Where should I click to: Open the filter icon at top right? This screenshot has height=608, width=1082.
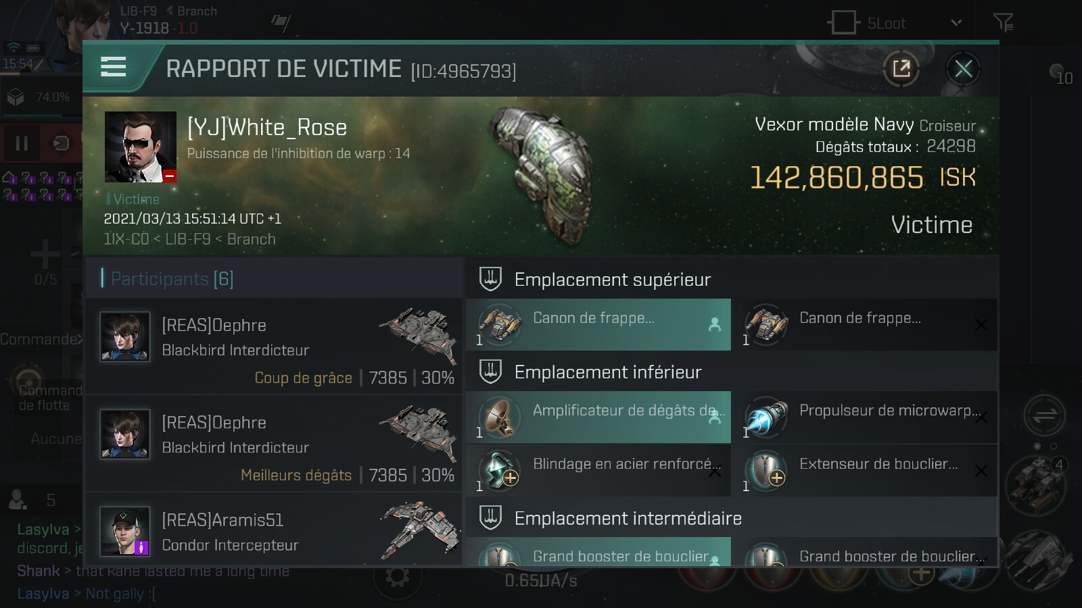pyautogui.click(x=1004, y=23)
